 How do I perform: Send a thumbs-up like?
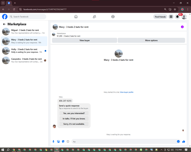184,141
